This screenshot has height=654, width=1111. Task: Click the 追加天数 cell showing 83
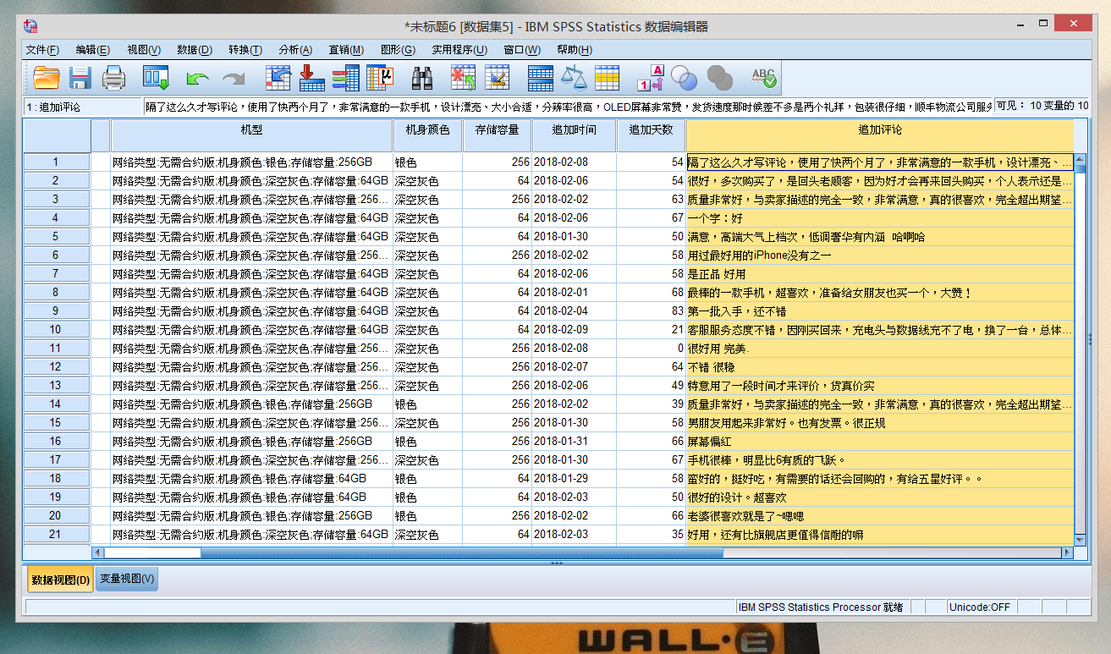pyautogui.click(x=651, y=311)
